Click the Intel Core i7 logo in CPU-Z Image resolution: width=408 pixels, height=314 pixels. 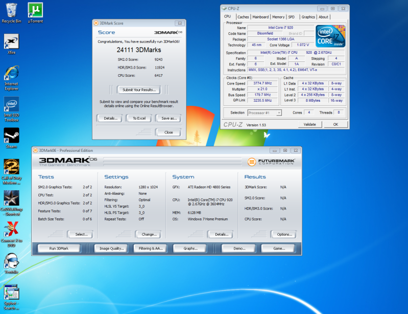coord(330,36)
